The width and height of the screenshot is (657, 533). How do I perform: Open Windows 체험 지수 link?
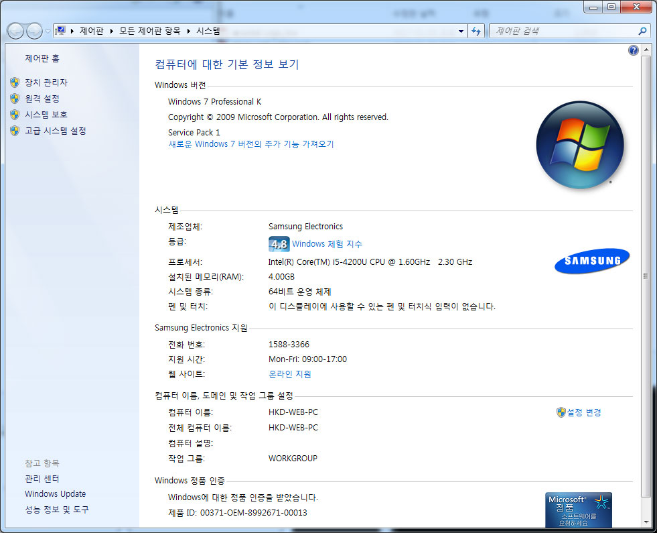point(327,243)
